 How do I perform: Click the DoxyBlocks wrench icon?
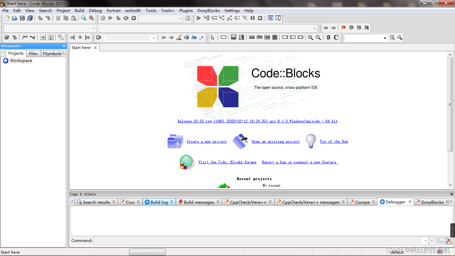point(61,37)
